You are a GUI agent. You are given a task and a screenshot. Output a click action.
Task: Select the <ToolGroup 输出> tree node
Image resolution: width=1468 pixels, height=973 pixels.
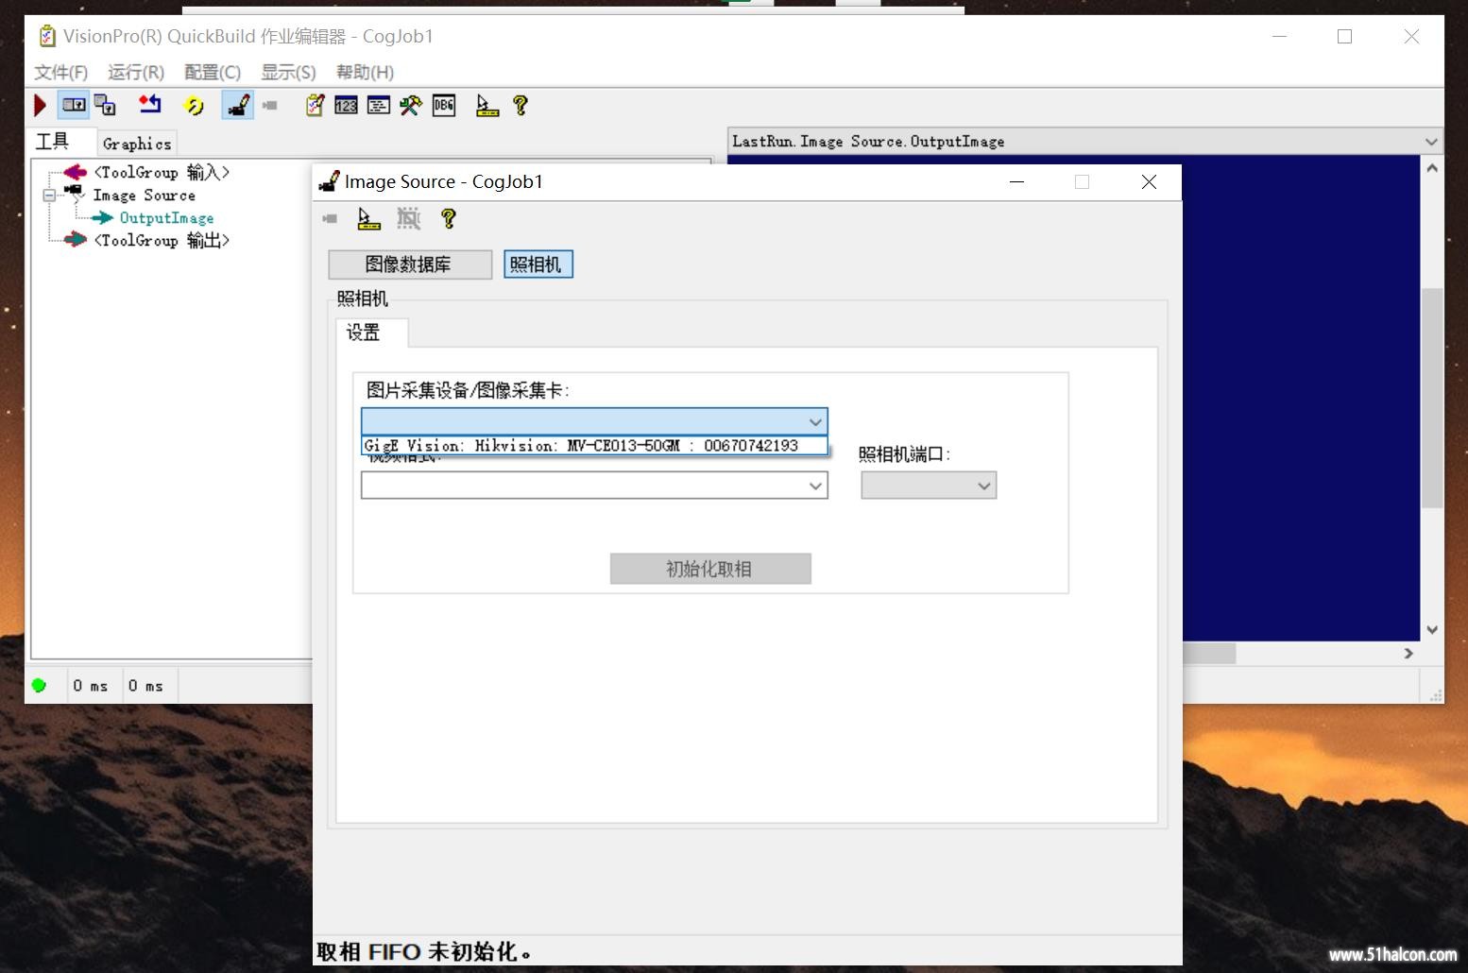pyautogui.click(x=162, y=241)
